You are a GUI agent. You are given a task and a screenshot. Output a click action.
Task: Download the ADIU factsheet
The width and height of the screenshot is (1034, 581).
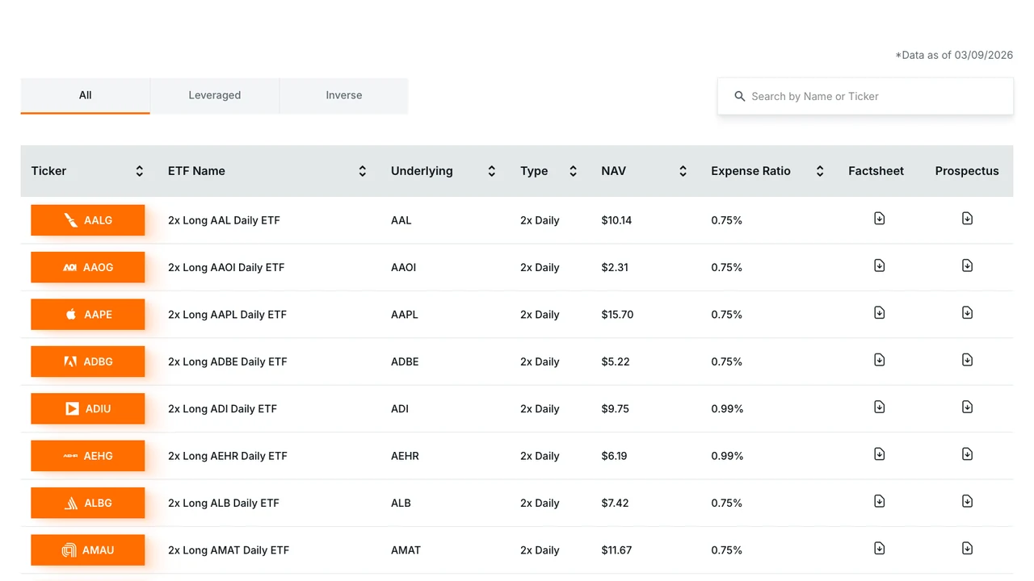click(879, 407)
